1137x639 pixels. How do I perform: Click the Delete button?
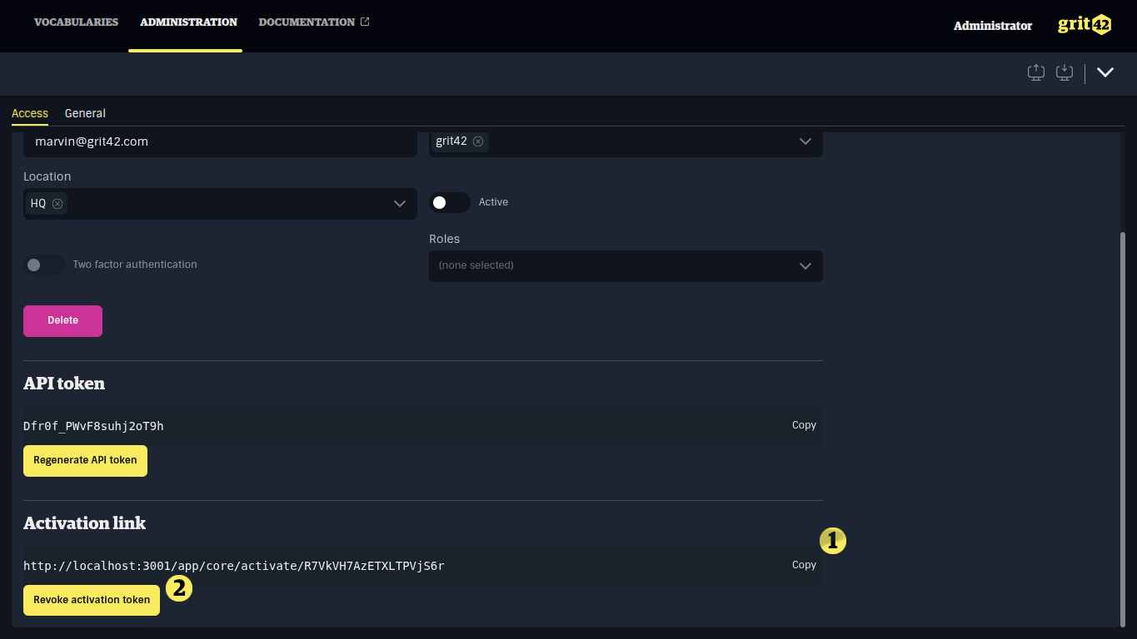[x=62, y=320]
